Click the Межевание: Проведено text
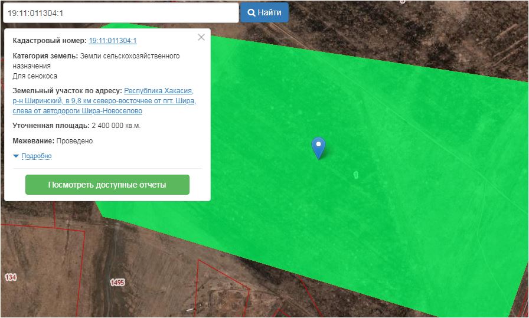The width and height of the screenshot is (529, 318). tap(53, 140)
